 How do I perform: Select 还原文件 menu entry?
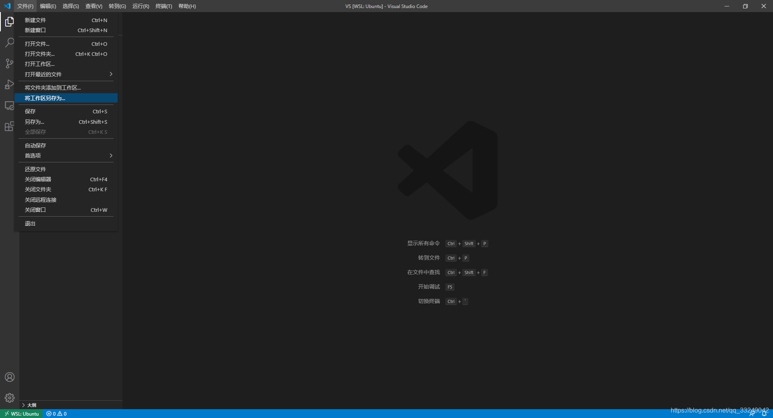66,169
